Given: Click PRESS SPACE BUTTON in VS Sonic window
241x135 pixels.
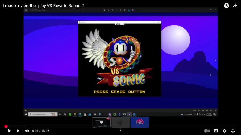Looking at the screenshot, I should pos(119,92).
